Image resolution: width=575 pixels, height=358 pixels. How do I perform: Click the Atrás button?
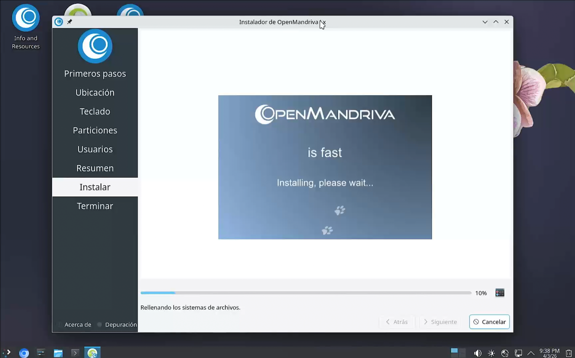coord(397,322)
